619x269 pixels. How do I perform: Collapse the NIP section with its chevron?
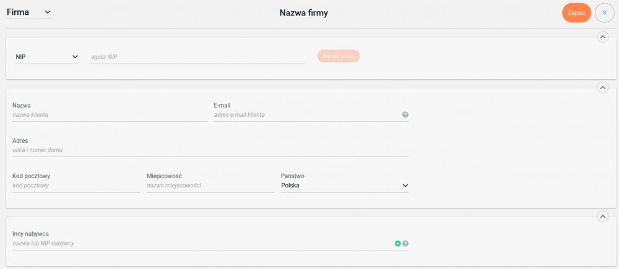pyautogui.click(x=602, y=37)
